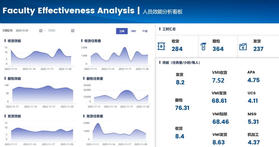Click the 机加工 value 4.37
Image resolution: width=279 pixels, height=147 pixels.
253,142
